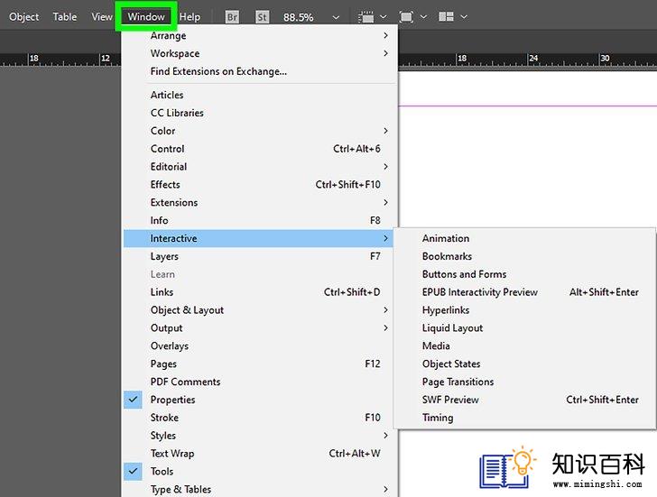This screenshot has height=497, width=657.
Task: Open the Object States panel
Action: (524, 364)
